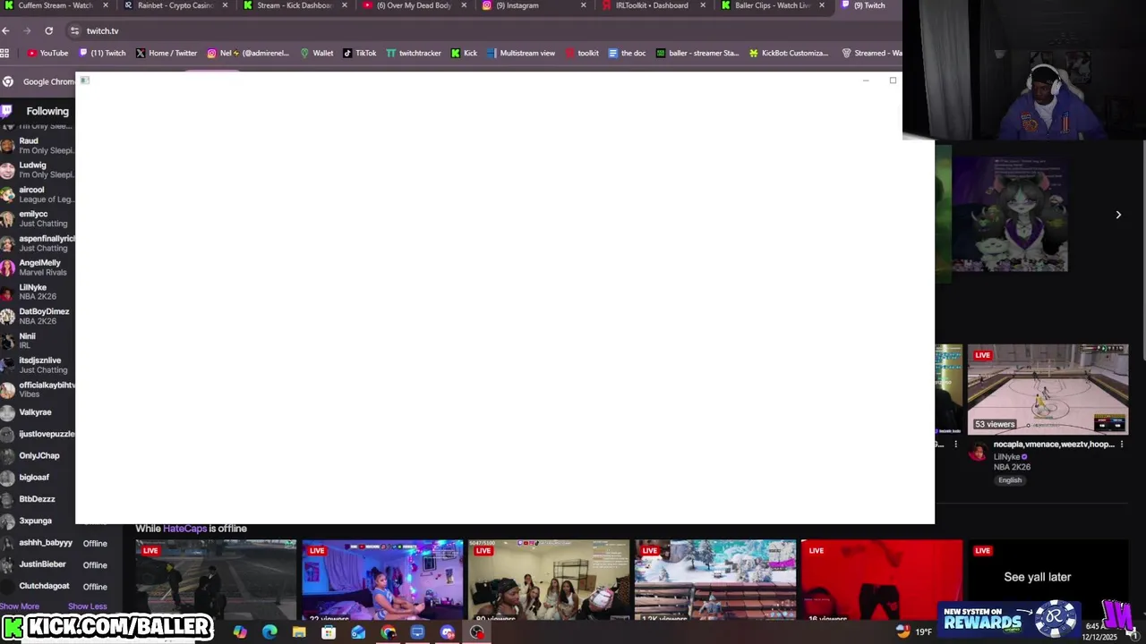
Task: Open OnlyChap channel in Following list
Action: coord(38,455)
